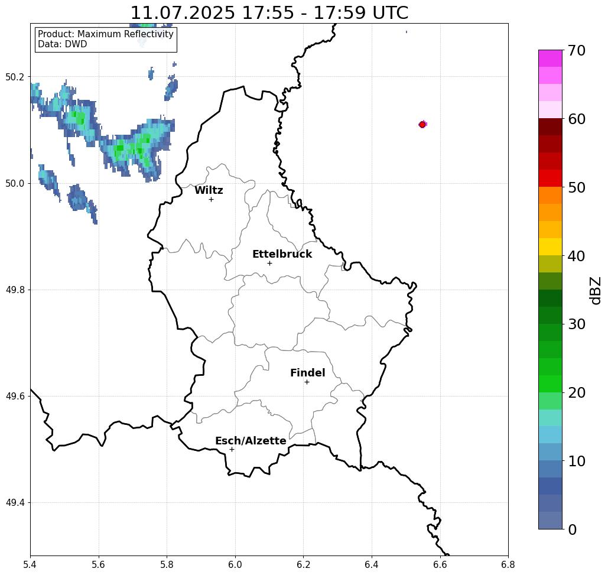The image size is (608, 575).
Task: Click the longitude tick label '5.4'
Action: [30, 564]
